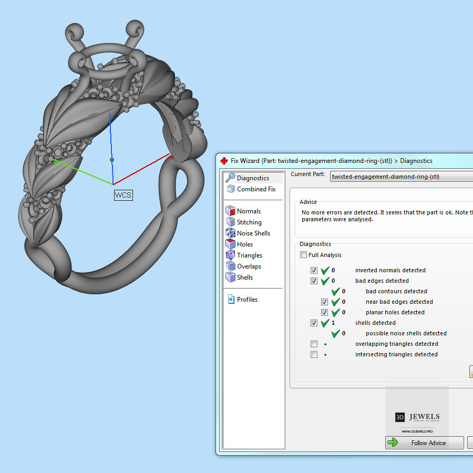The image size is (473, 473).
Task: Click the green origin point on the axis
Action: [112, 160]
